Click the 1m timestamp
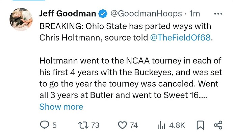The image size is (233, 137). [195, 14]
